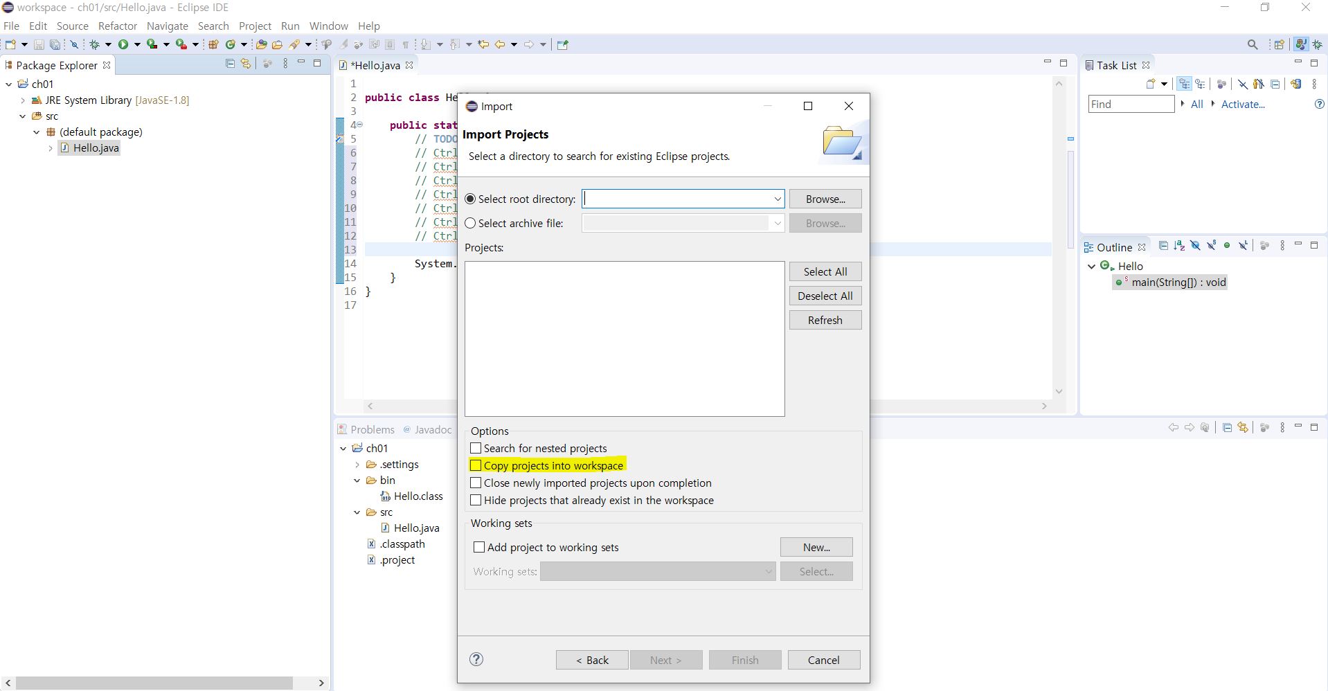Collapse the (default package) node

[37, 132]
